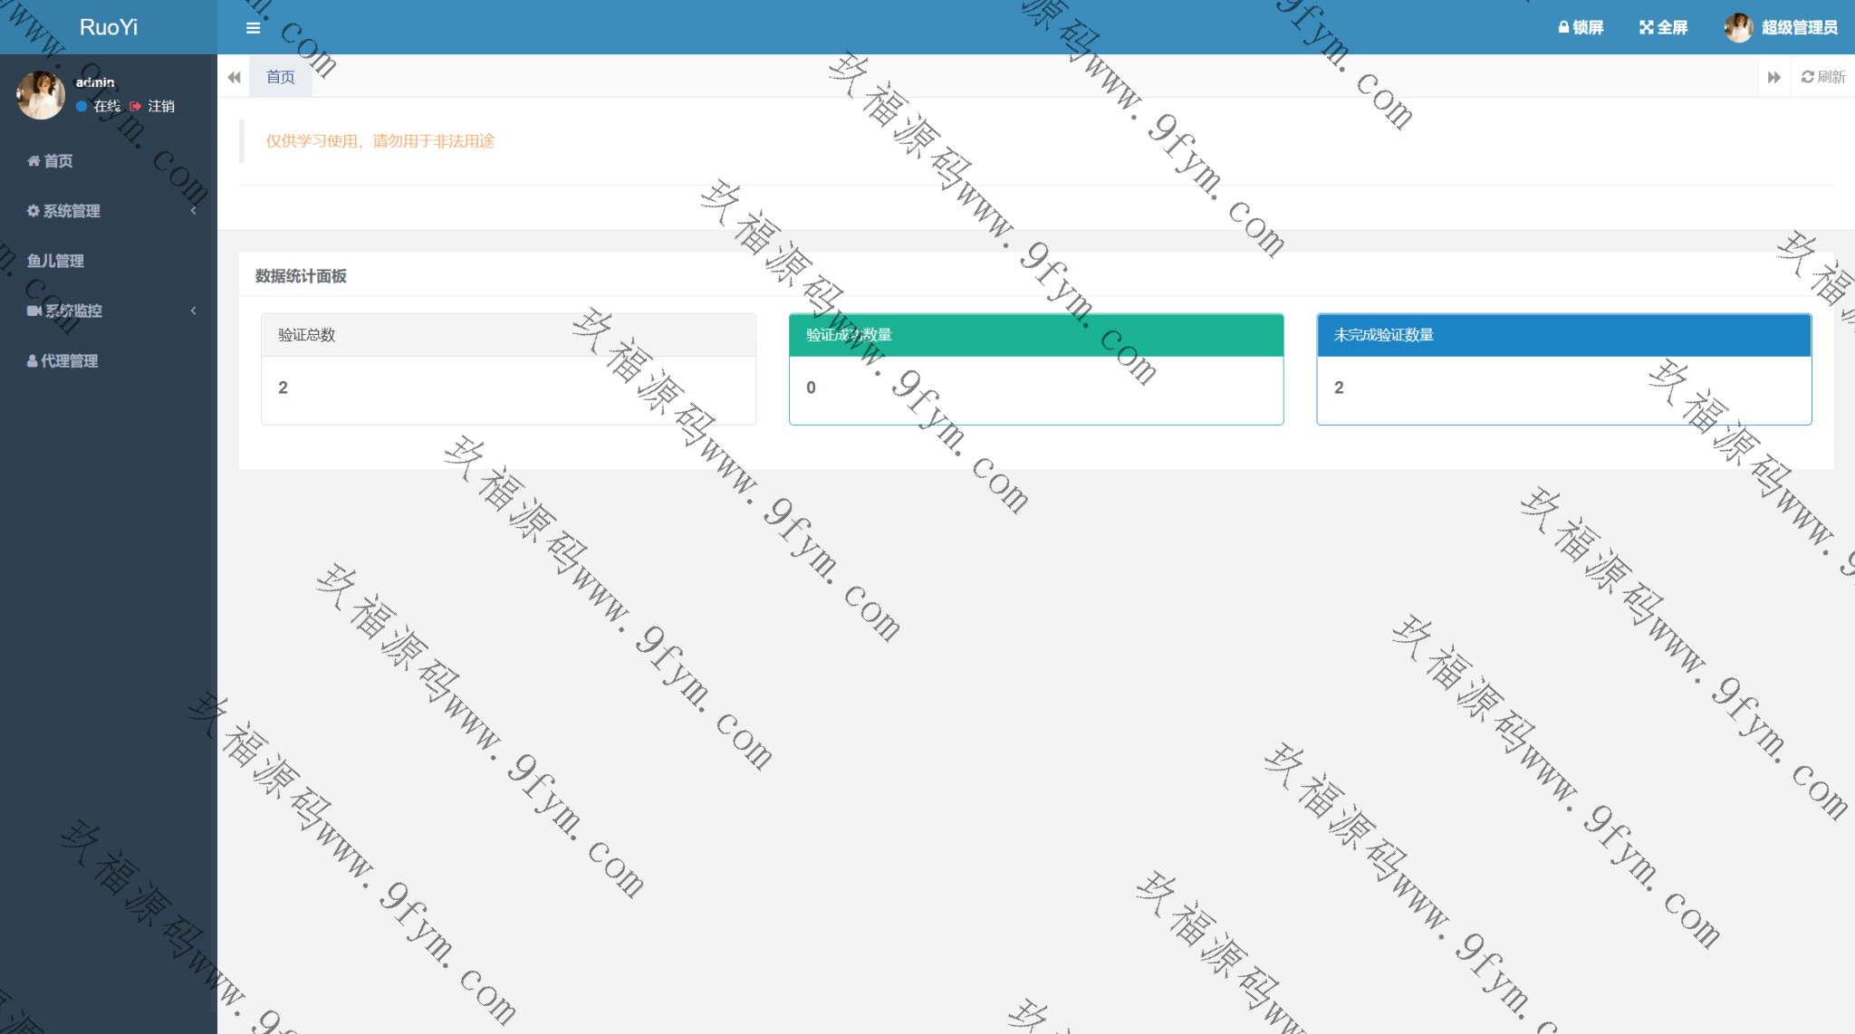Open 系统管理 via its gear icon
This screenshot has width=1855, height=1034.
coord(34,211)
